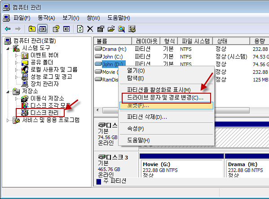This screenshot has width=269, height=199.
Task: Open the 보기(V) menu
Action: [x=71, y=18]
